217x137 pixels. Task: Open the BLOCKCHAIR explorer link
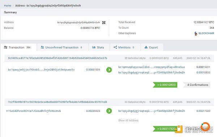point(206,33)
